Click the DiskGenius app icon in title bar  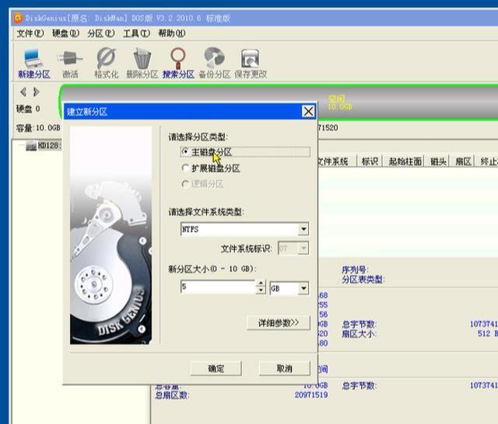[18, 18]
